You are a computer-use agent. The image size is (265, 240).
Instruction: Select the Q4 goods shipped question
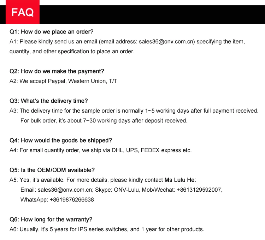[x=61, y=140]
